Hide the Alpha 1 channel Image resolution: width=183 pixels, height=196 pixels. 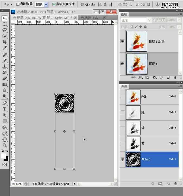click(x=123, y=159)
